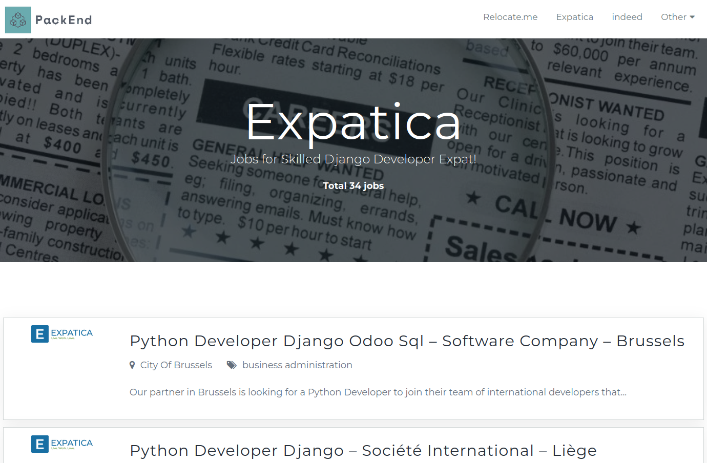The height and width of the screenshot is (463, 707).
Task: Click the Jobs for Skilled Django Developer subtitle
Action: click(x=353, y=159)
